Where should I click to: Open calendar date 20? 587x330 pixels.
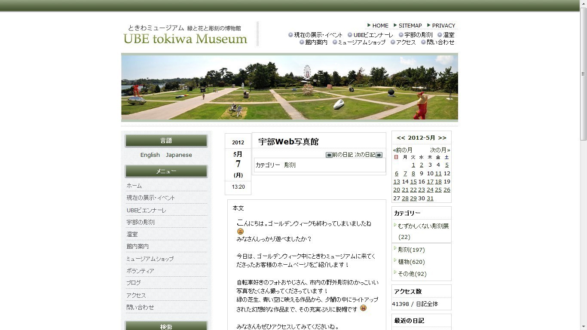pyautogui.click(x=397, y=190)
